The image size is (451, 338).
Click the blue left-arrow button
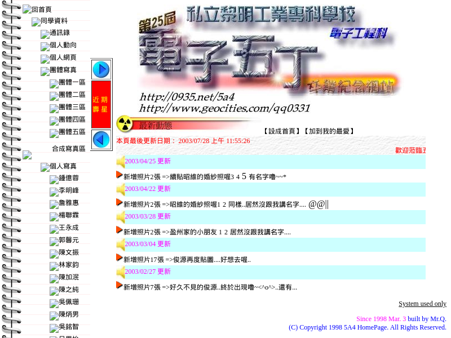click(x=101, y=139)
